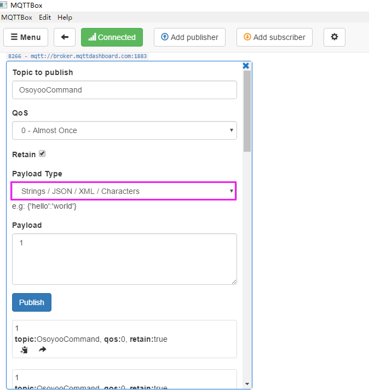
Task: Click the broker URL label mqtt://broker.mqttdashboard.com:1883
Action: [x=89, y=56]
